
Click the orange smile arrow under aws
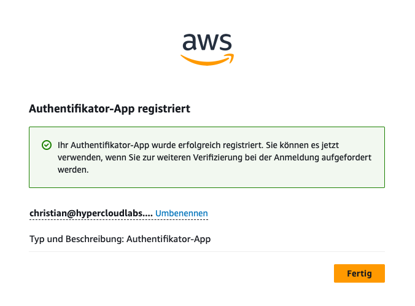tap(207, 59)
